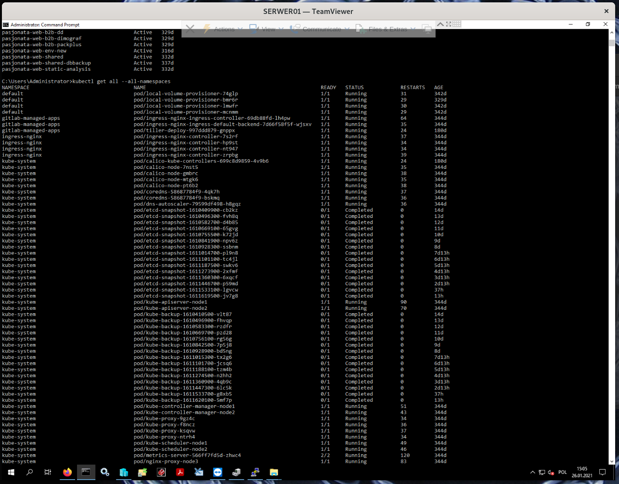Open the gear Settings app on the taskbar

point(105,472)
